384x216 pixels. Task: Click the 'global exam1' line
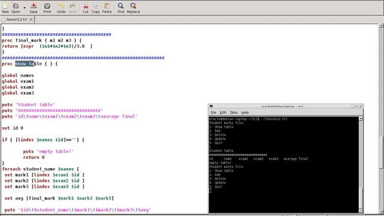(x=18, y=82)
